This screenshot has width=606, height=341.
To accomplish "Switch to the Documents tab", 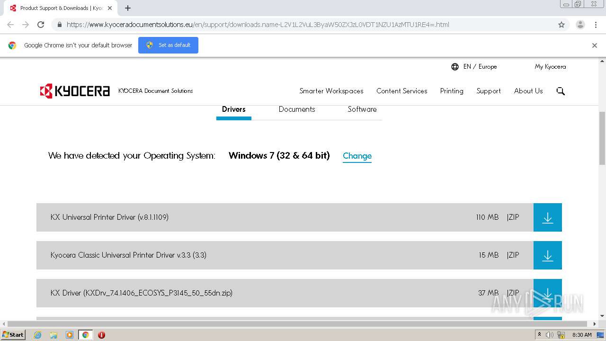I will [297, 109].
